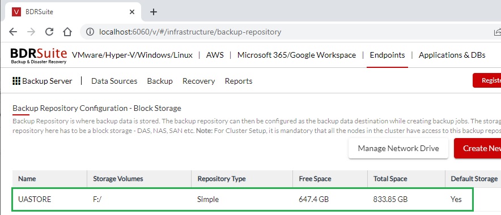The width and height of the screenshot is (501, 215).
Task: Switch to the AWS section
Action: (x=215, y=55)
